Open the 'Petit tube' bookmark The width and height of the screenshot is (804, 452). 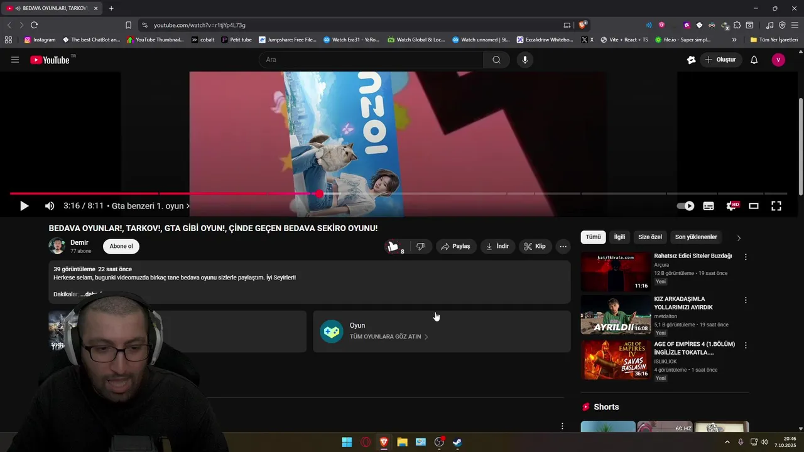click(236, 40)
